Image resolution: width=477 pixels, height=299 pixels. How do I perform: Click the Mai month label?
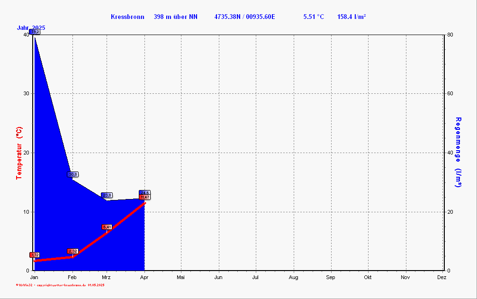(180, 277)
